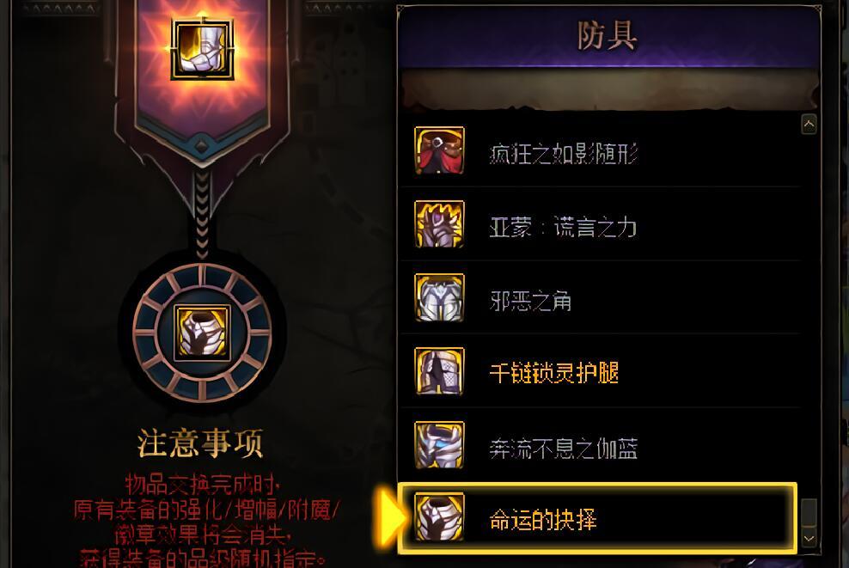Viewport: 849px width, 568px height.
Task: Click the scroll down arrow of the list
Action: 809,538
